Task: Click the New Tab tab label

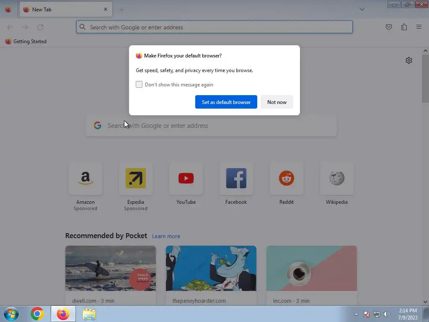Action: 42,10
